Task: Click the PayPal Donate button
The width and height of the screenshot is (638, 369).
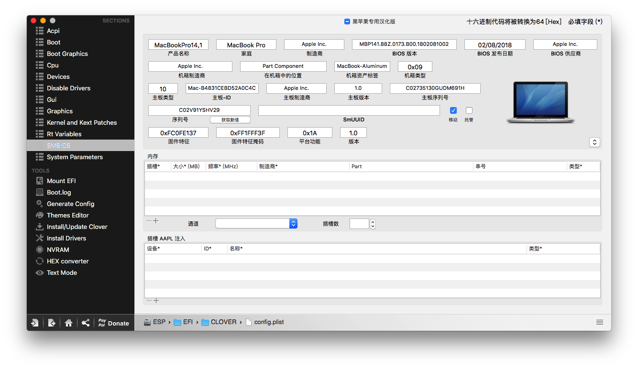Action: coord(113,323)
